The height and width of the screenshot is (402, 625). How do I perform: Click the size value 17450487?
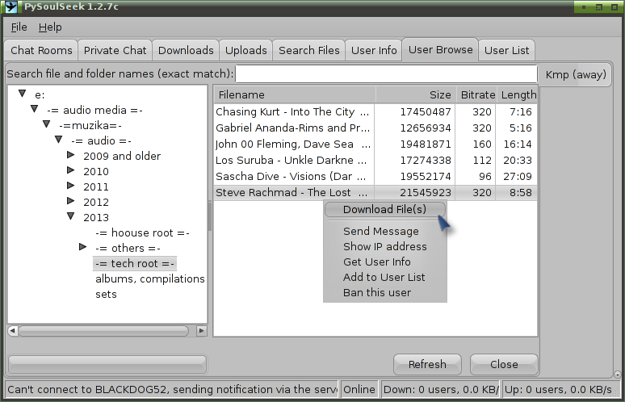click(426, 112)
